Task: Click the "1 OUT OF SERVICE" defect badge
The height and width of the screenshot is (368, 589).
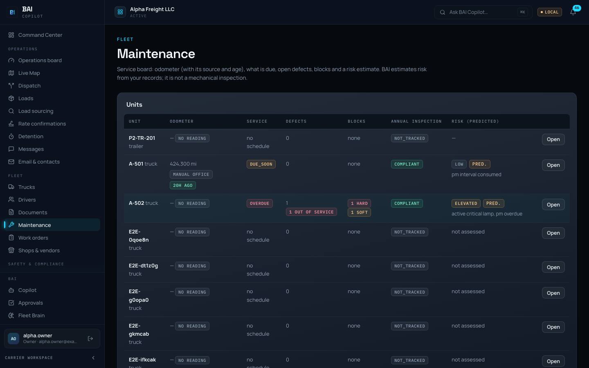Action: point(311,212)
